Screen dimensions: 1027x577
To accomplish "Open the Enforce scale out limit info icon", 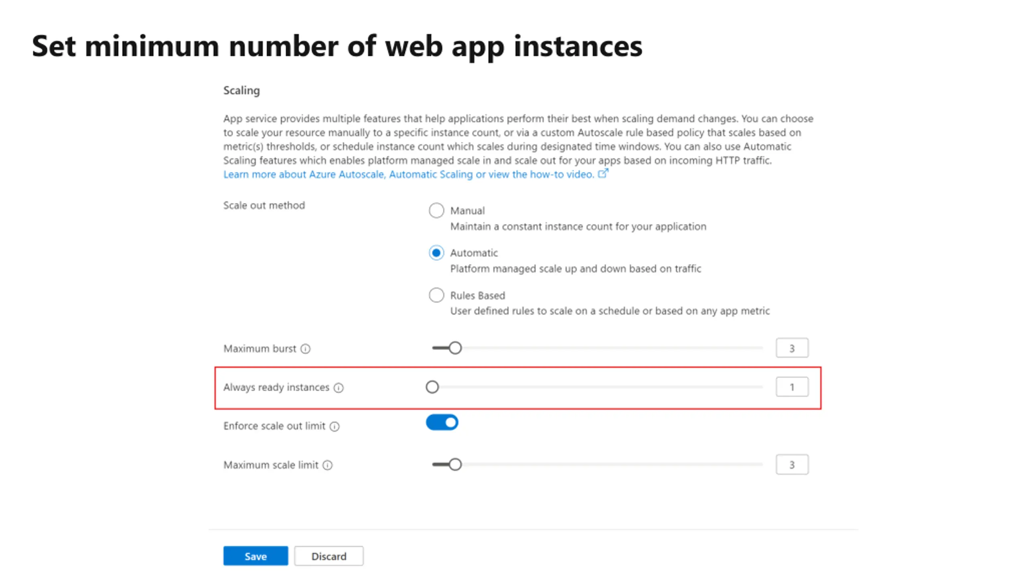I will (335, 426).
